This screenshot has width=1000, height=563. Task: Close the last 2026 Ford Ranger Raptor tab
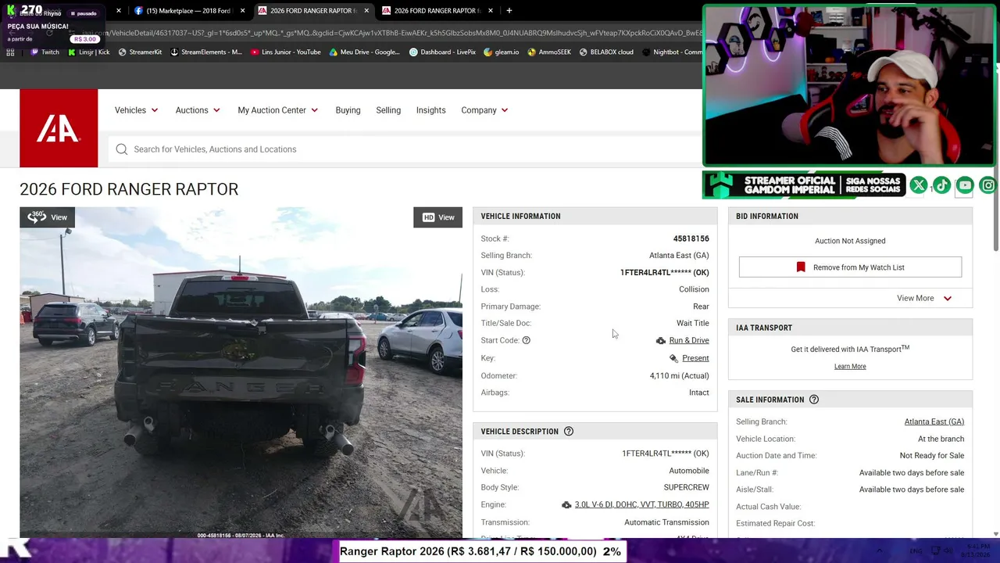coord(491,11)
